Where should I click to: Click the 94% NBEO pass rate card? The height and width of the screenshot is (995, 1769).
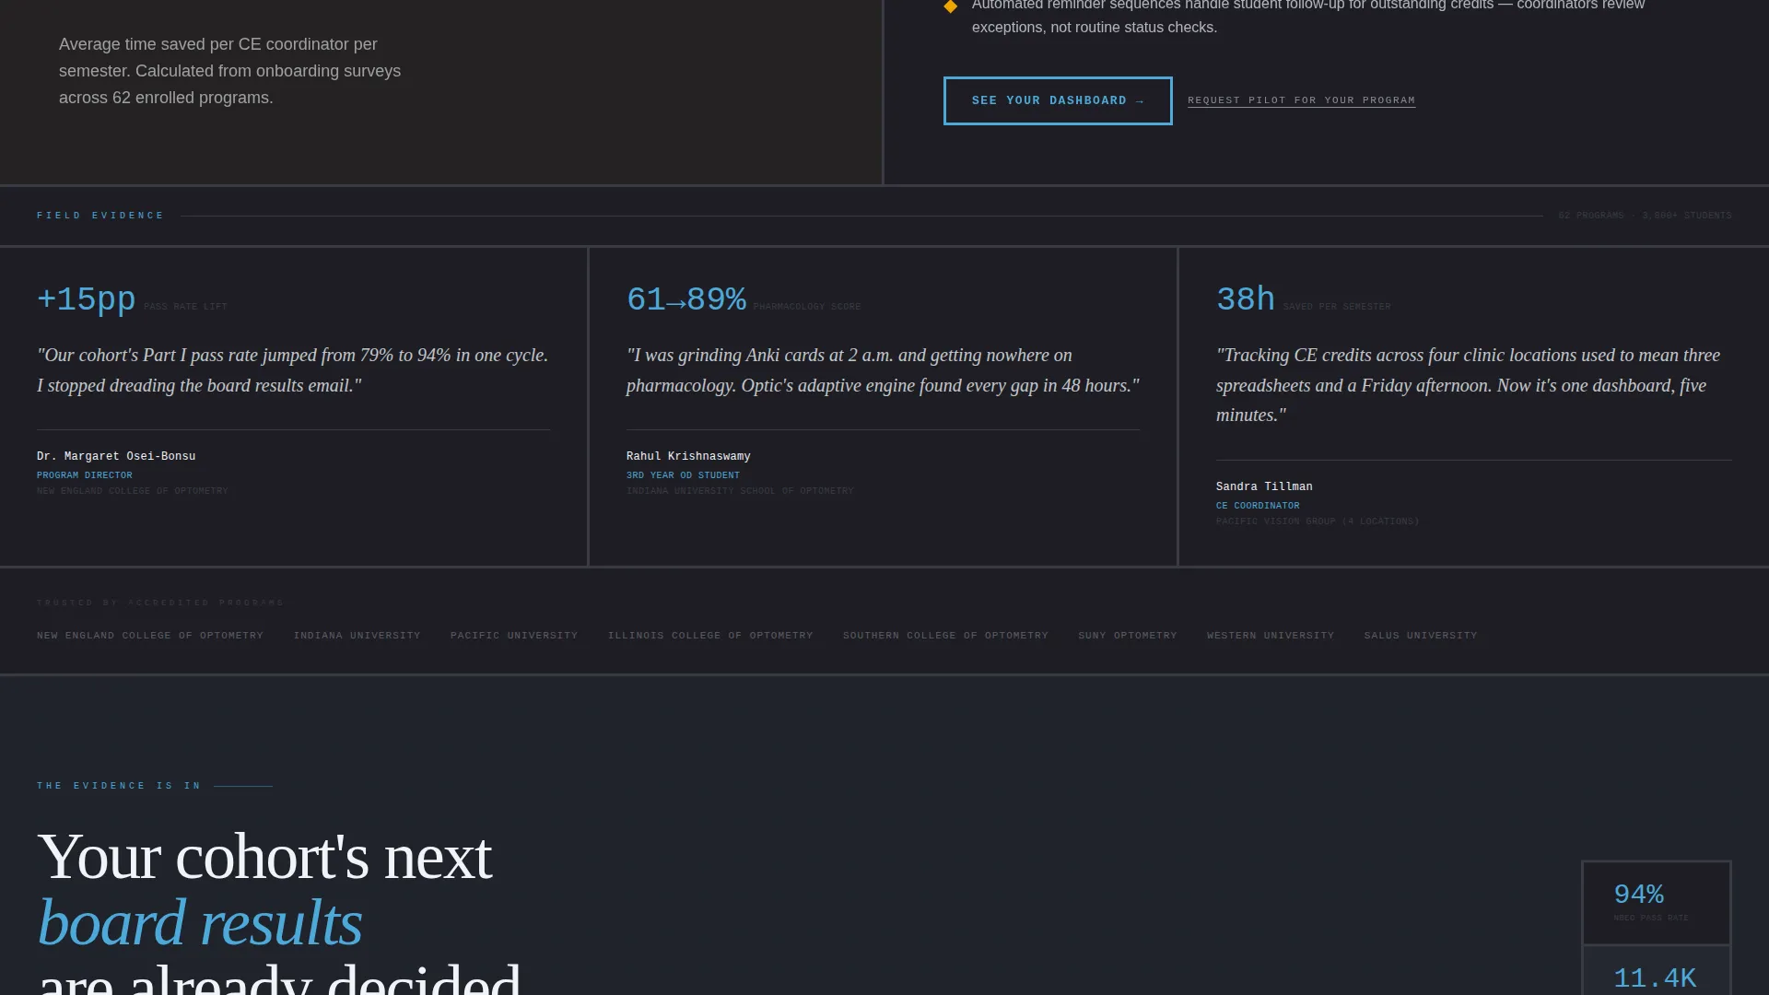[x=1657, y=903]
